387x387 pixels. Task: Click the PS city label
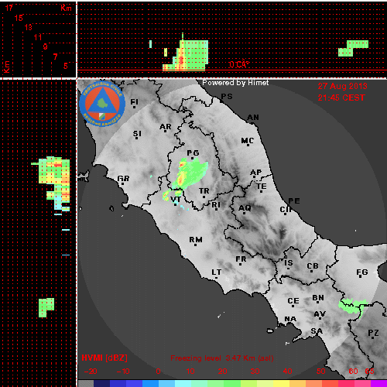227,97
